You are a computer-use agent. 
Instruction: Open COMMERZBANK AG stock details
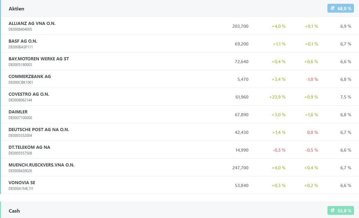pyautogui.click(x=30, y=76)
